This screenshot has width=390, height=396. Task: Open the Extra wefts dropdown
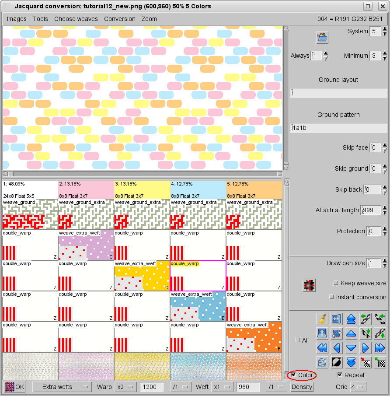[61, 387]
